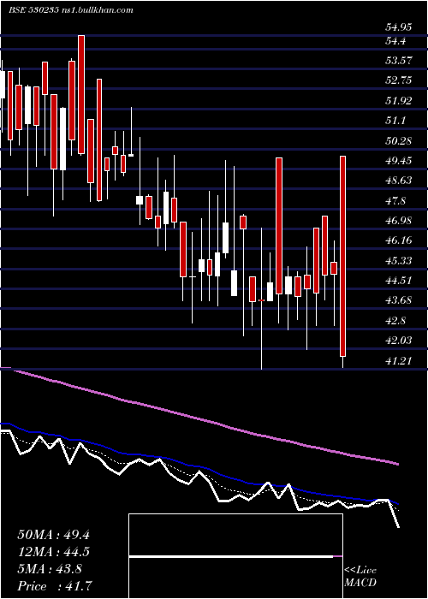Viewport: 428px width, 599px height.
Task: Click the 51.1 price axis label
Action: click(x=395, y=121)
